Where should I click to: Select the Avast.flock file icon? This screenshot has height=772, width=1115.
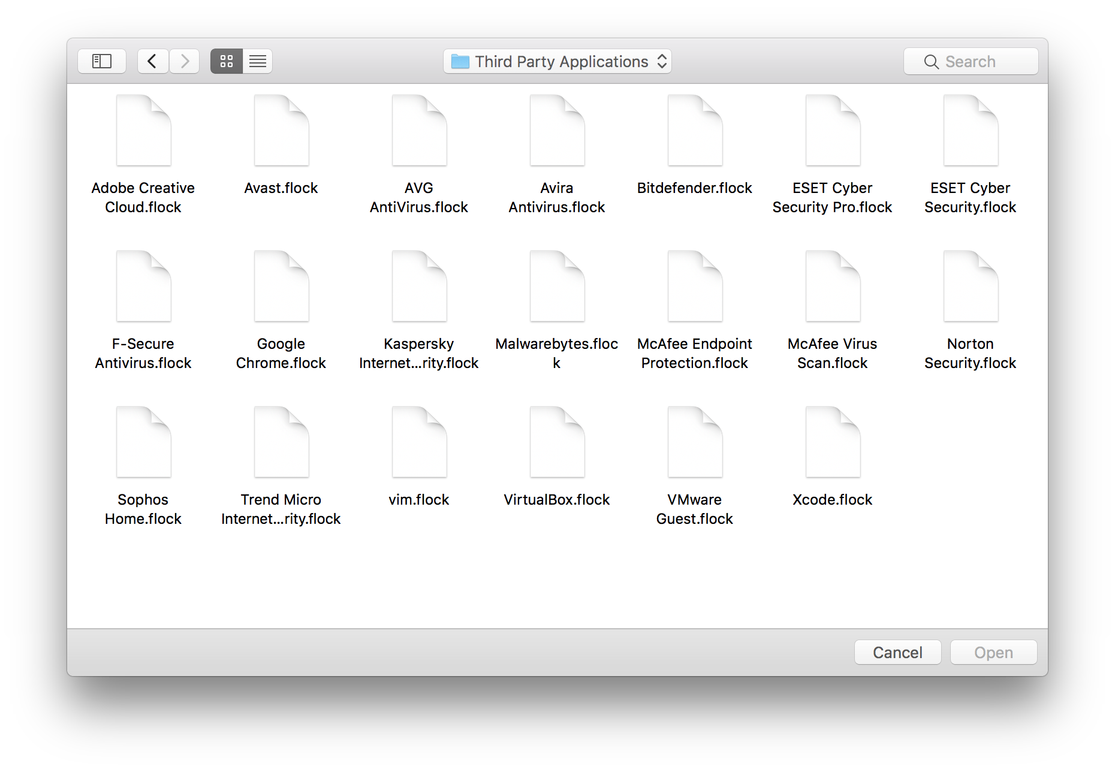click(282, 131)
